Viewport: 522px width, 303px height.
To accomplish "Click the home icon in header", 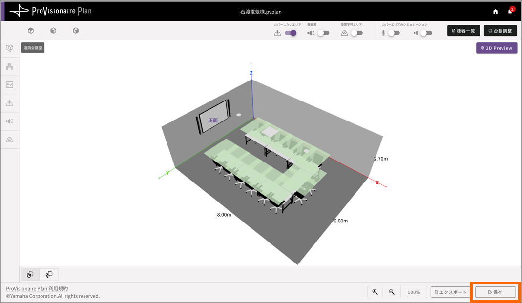I will click(496, 11).
